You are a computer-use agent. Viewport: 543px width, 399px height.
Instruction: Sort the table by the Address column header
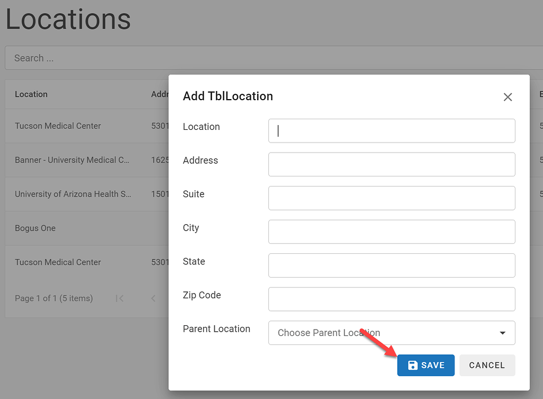tap(160, 94)
